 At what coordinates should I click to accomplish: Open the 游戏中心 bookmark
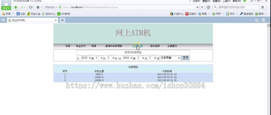49,14
